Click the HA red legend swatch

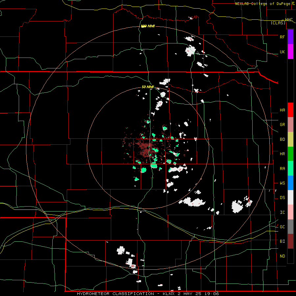[x=290, y=110]
